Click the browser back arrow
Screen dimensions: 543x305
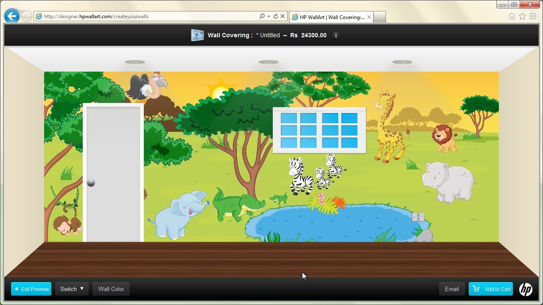click(x=12, y=17)
